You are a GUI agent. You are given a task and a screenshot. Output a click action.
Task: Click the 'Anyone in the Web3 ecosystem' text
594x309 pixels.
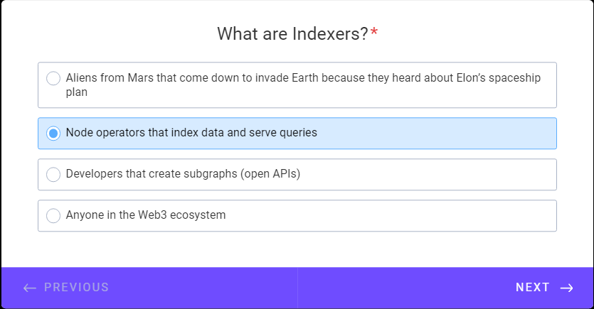pyautogui.click(x=146, y=215)
